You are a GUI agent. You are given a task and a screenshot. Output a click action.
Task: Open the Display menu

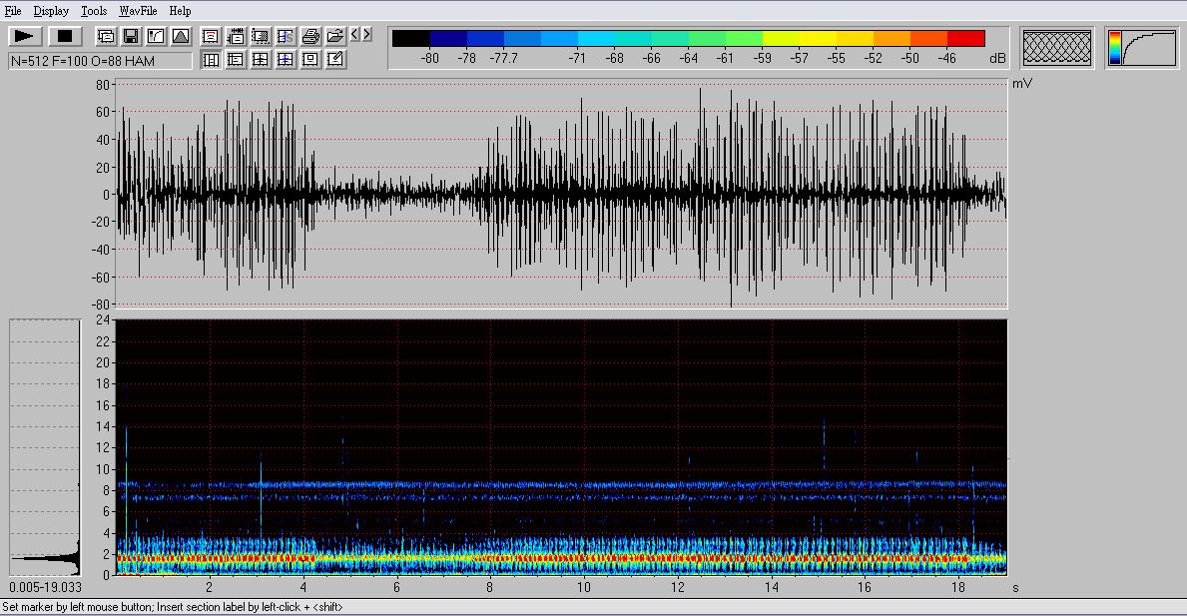(x=51, y=11)
